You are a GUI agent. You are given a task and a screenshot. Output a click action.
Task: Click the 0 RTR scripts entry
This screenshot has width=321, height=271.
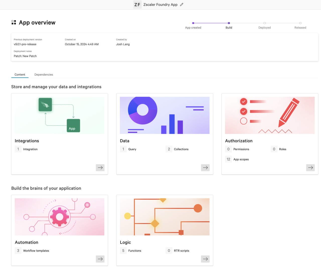tap(178, 251)
